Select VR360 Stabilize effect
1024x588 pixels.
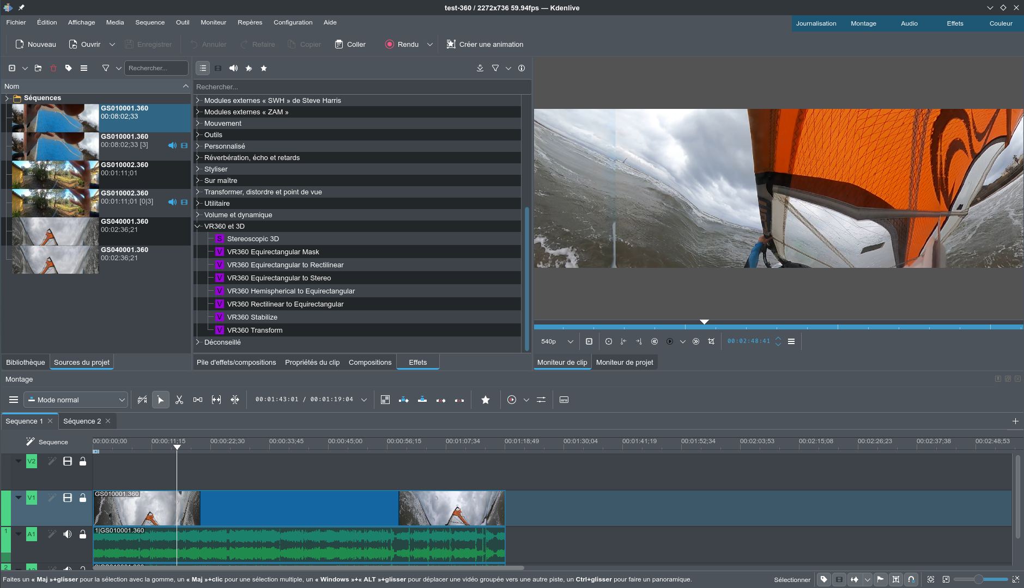(252, 317)
